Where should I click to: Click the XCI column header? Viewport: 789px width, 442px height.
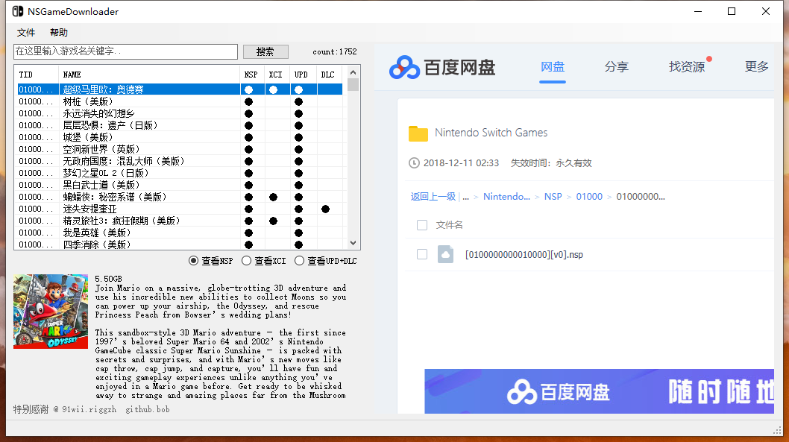pyautogui.click(x=277, y=75)
